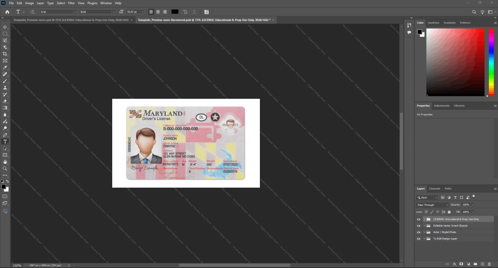The height and width of the screenshot is (268, 498).
Task: Toggle visibility of Editable Vector Smart Objects
Action: coord(419,226)
